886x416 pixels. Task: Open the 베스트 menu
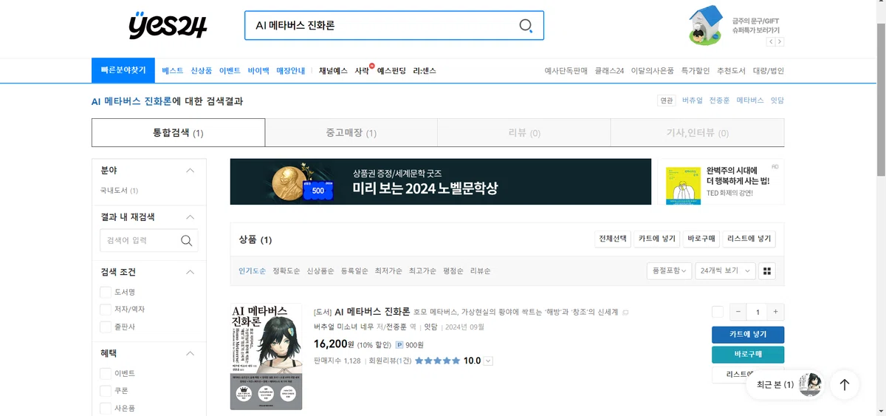[x=173, y=71]
